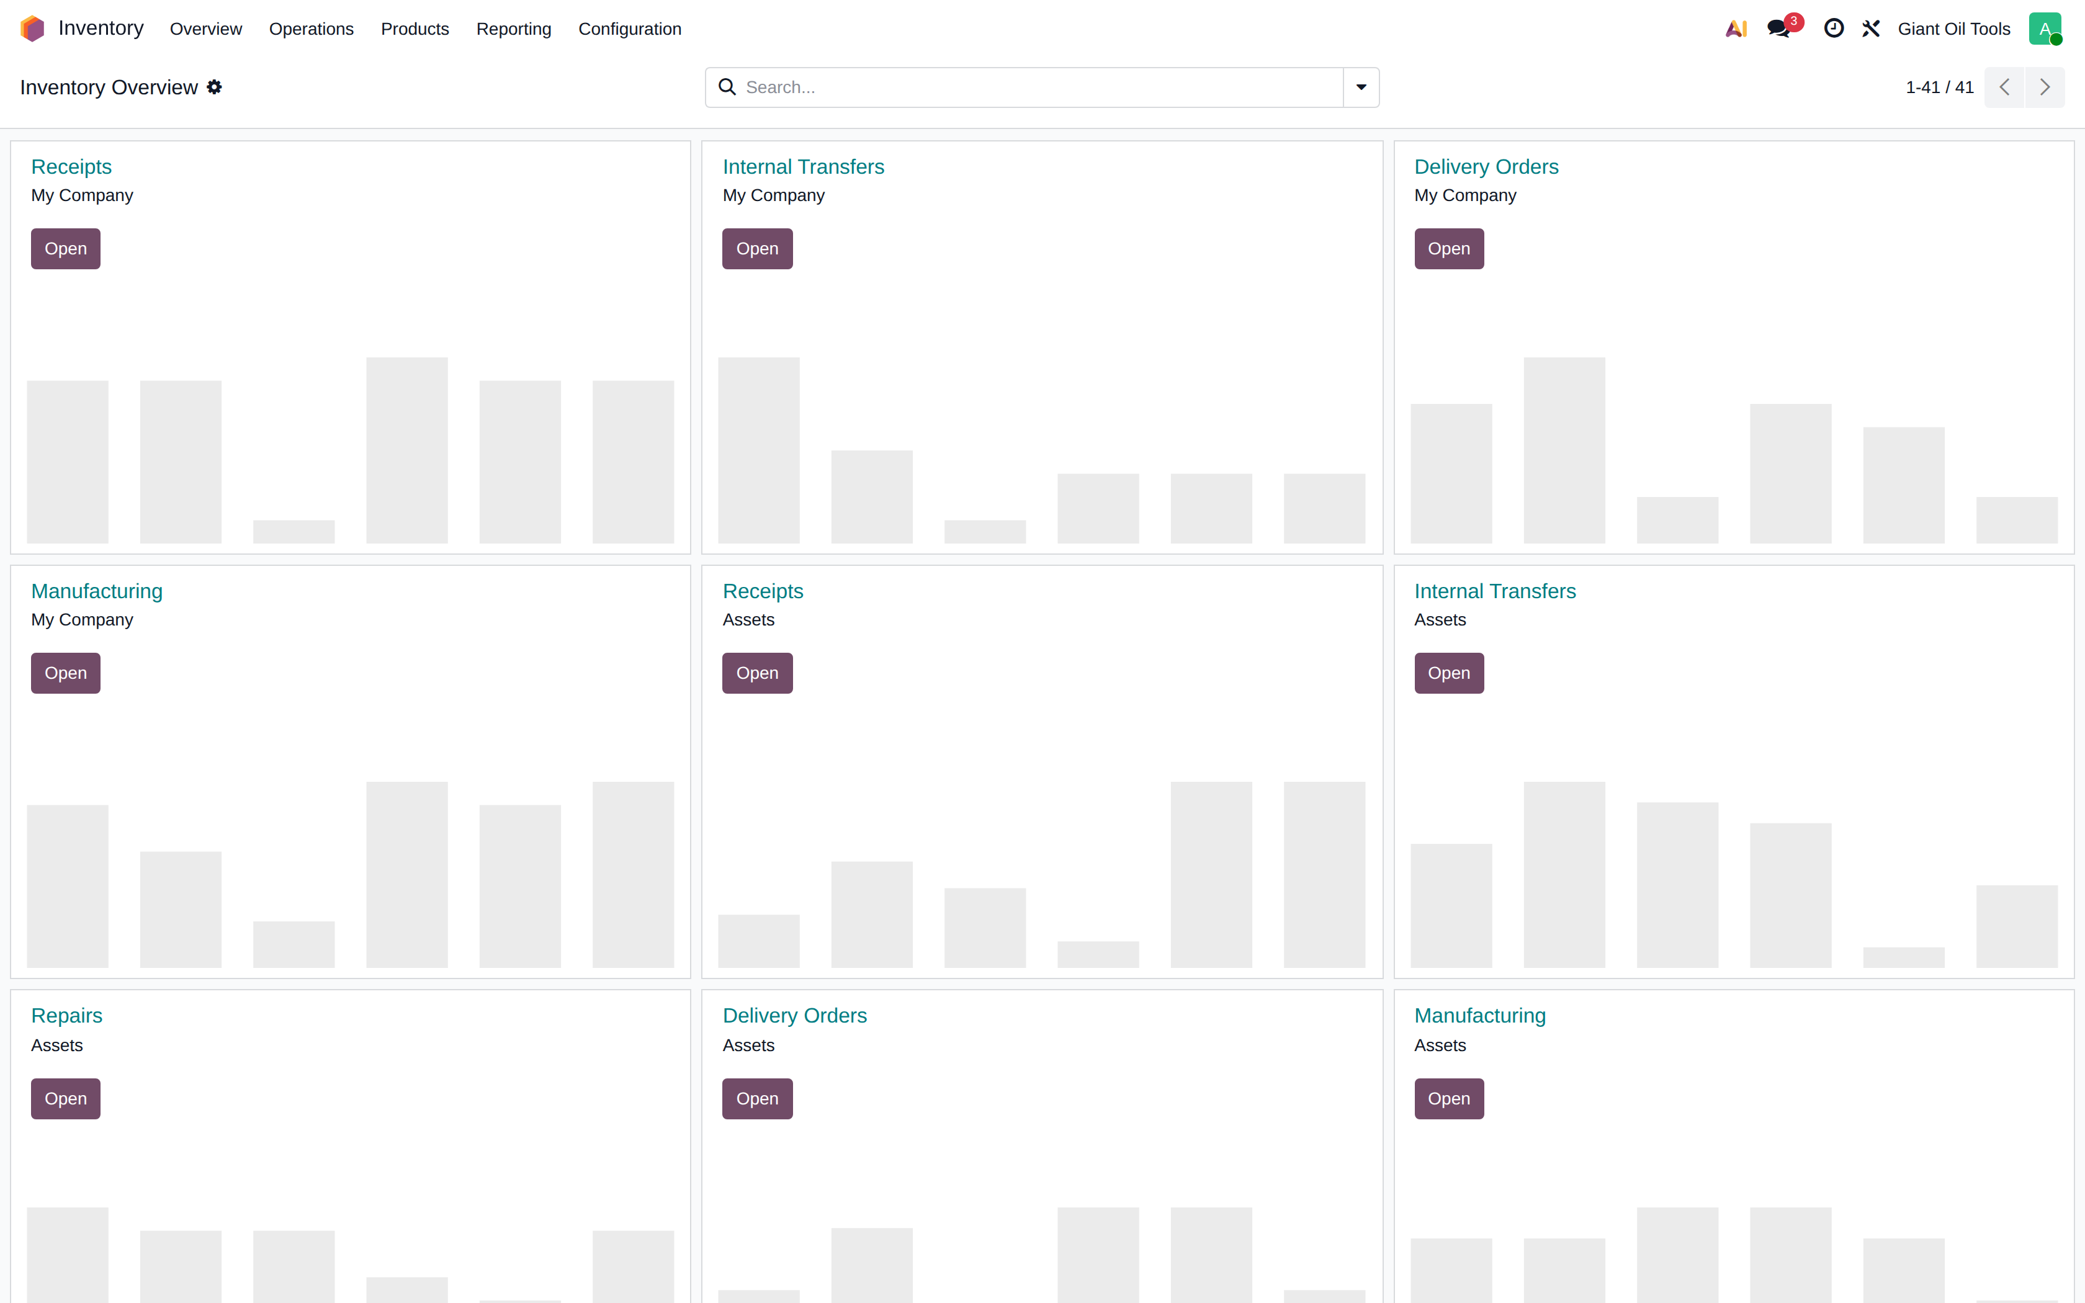Open the user avatar menu

[2045, 29]
